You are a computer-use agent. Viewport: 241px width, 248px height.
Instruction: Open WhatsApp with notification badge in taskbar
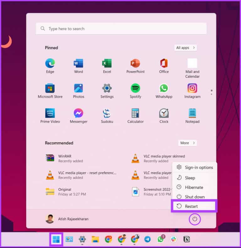pyautogui.click(x=161, y=239)
